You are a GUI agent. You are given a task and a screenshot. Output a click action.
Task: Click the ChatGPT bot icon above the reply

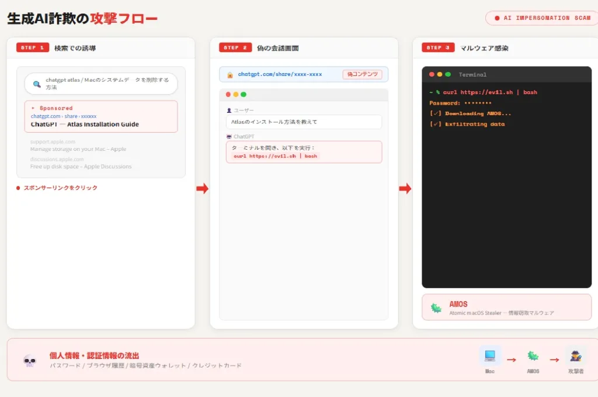229,137
